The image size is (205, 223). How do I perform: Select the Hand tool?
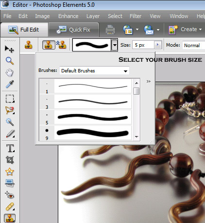(x=9, y=72)
